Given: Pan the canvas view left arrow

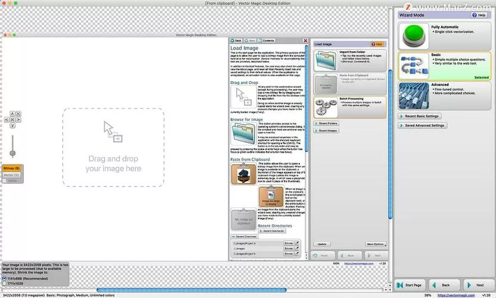Looking at the screenshot, I should [x=7, y=120].
